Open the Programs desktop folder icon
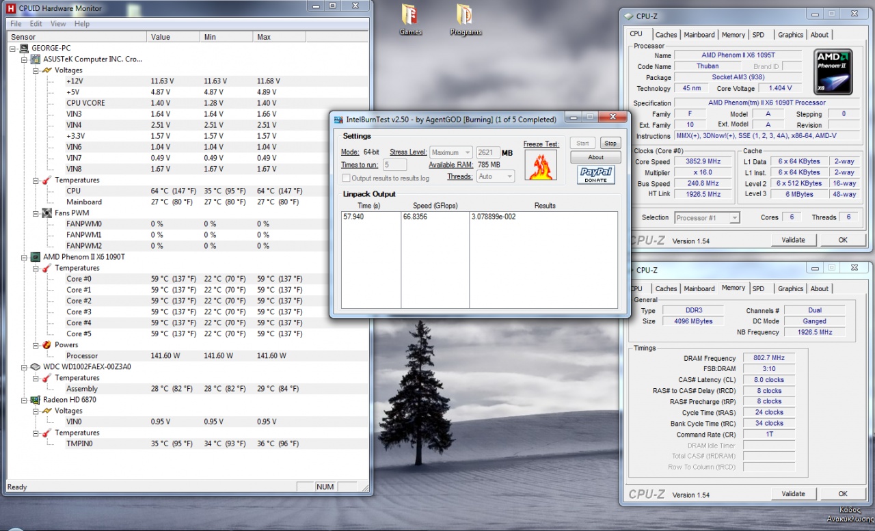875x531 pixels. 465,16
